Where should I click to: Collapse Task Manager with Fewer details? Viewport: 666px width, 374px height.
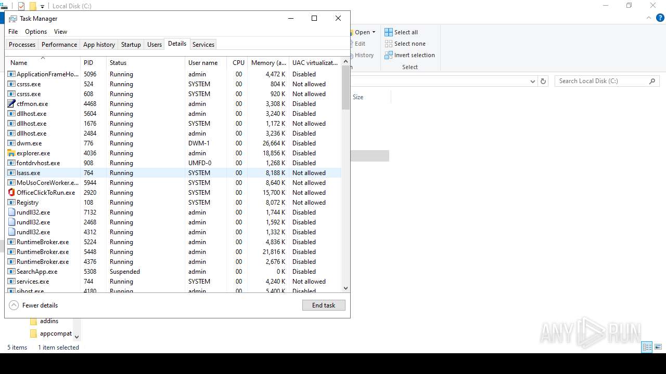tap(34, 305)
